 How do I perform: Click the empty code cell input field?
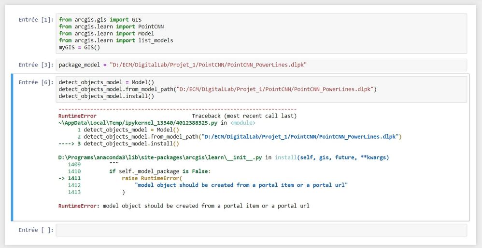tap(261, 230)
